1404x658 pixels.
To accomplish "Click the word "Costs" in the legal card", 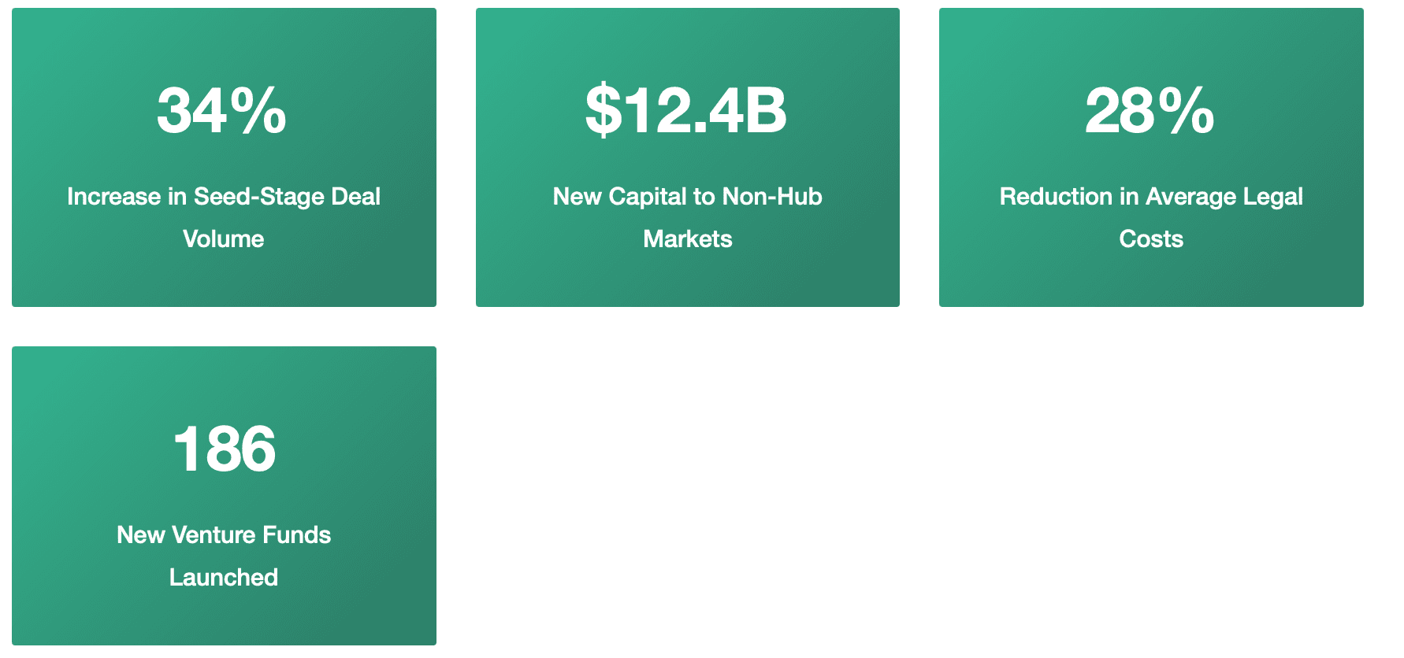I will pos(1151,238).
